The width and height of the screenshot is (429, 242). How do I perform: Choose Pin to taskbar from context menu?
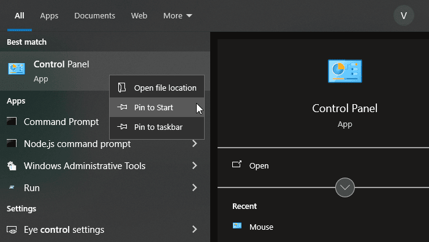click(157, 127)
